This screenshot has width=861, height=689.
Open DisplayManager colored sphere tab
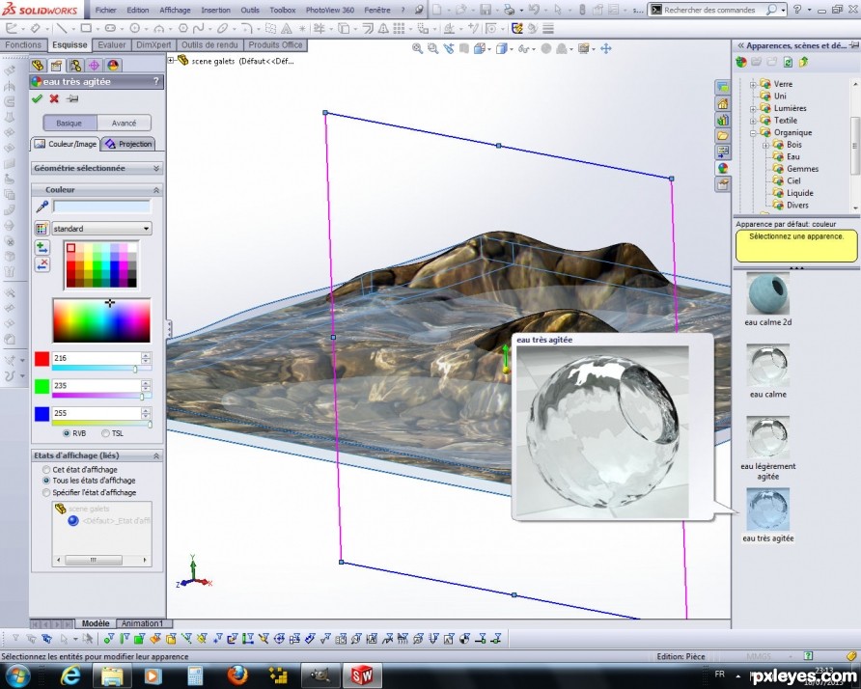(x=113, y=66)
